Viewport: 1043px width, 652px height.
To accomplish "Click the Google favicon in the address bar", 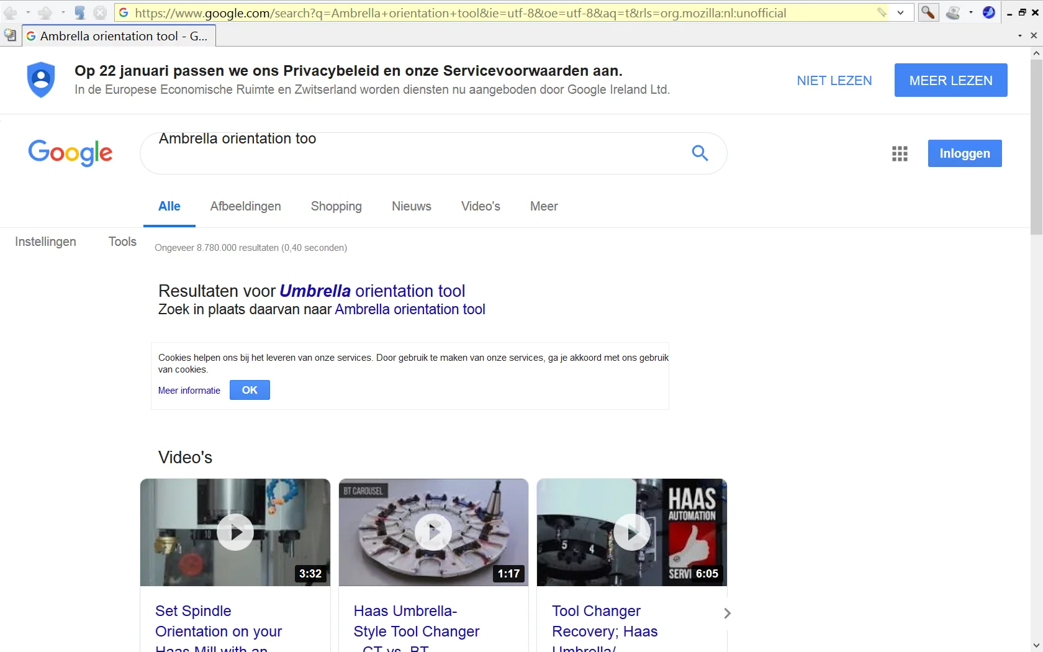I will (124, 12).
